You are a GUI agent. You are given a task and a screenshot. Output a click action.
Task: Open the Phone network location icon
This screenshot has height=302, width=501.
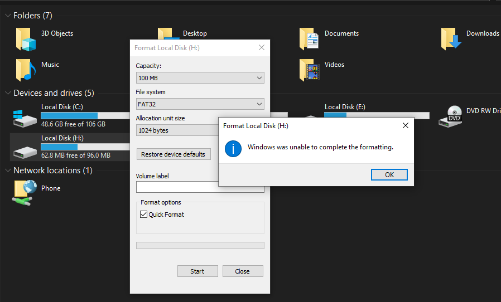(x=25, y=192)
